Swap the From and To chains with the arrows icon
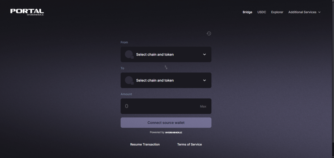 click(166, 67)
